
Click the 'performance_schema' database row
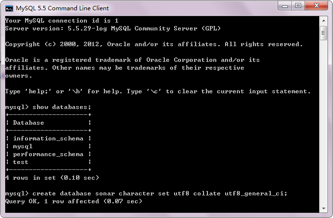coord(48,154)
